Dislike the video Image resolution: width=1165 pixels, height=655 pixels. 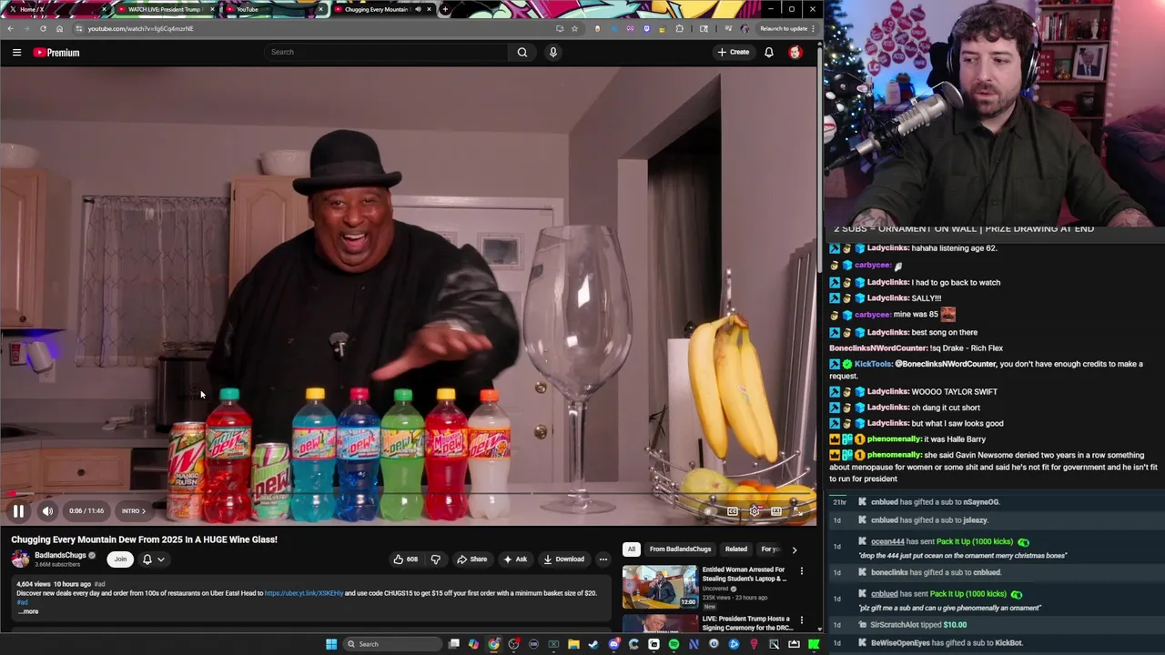pos(435,559)
